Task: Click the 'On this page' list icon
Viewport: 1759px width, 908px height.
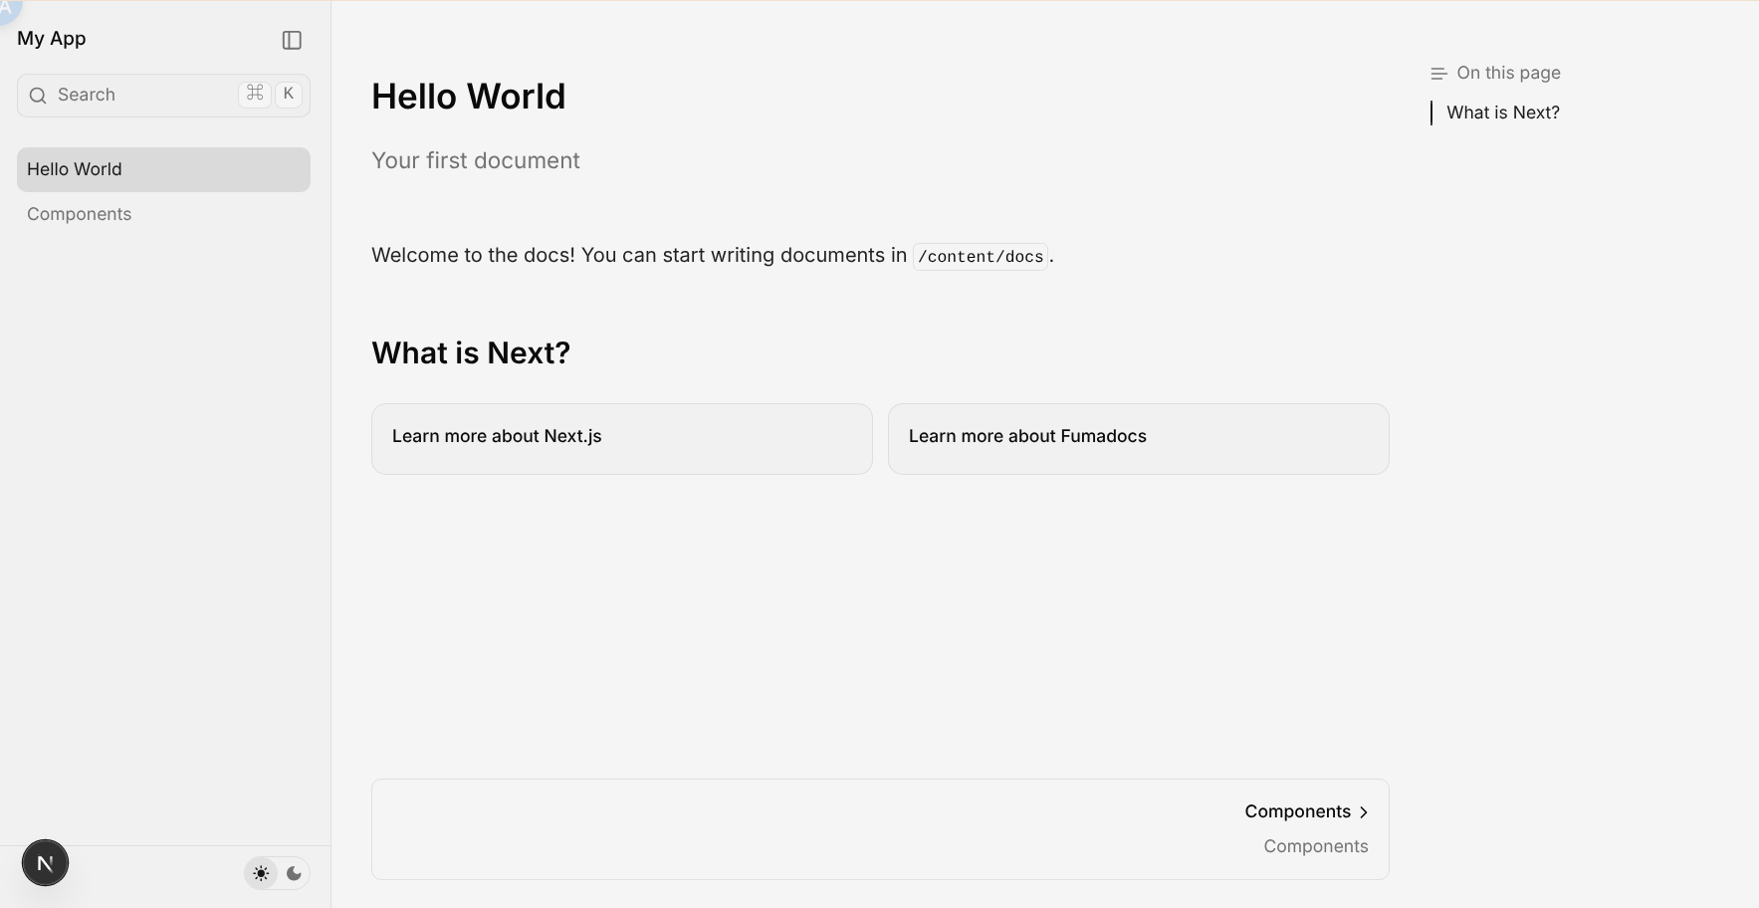Action: tap(1437, 74)
